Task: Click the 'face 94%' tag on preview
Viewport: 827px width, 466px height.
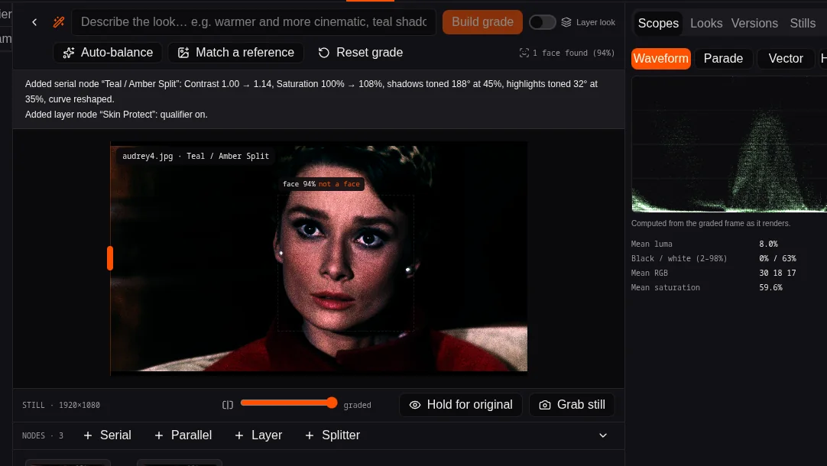Action: click(299, 184)
